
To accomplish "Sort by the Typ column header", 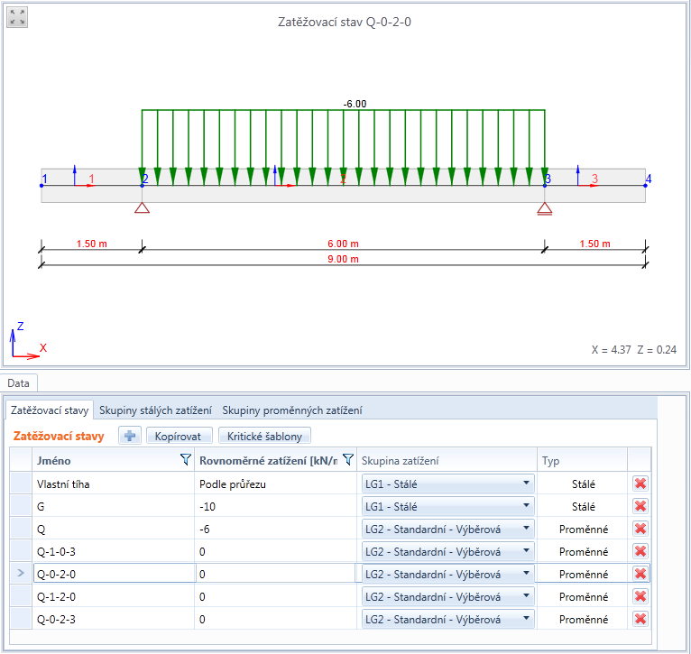I will pyautogui.click(x=583, y=460).
